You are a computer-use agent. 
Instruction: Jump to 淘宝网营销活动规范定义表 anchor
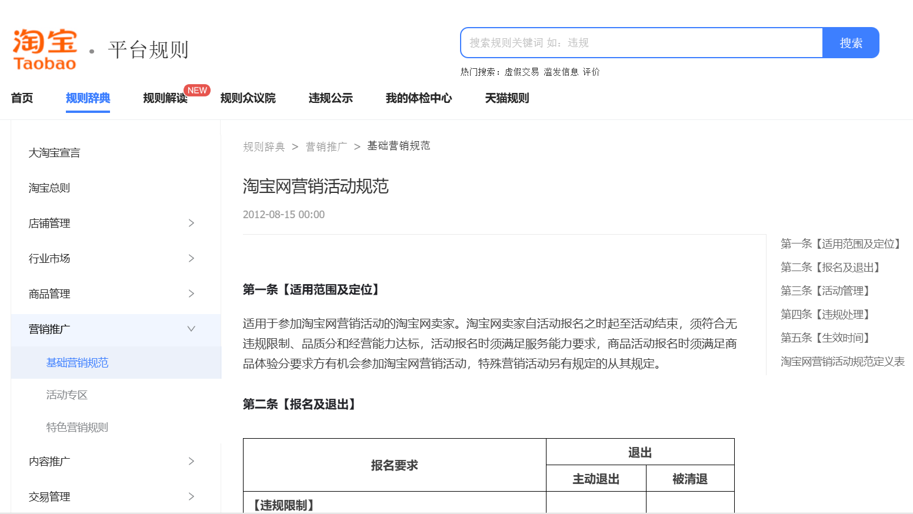842,361
